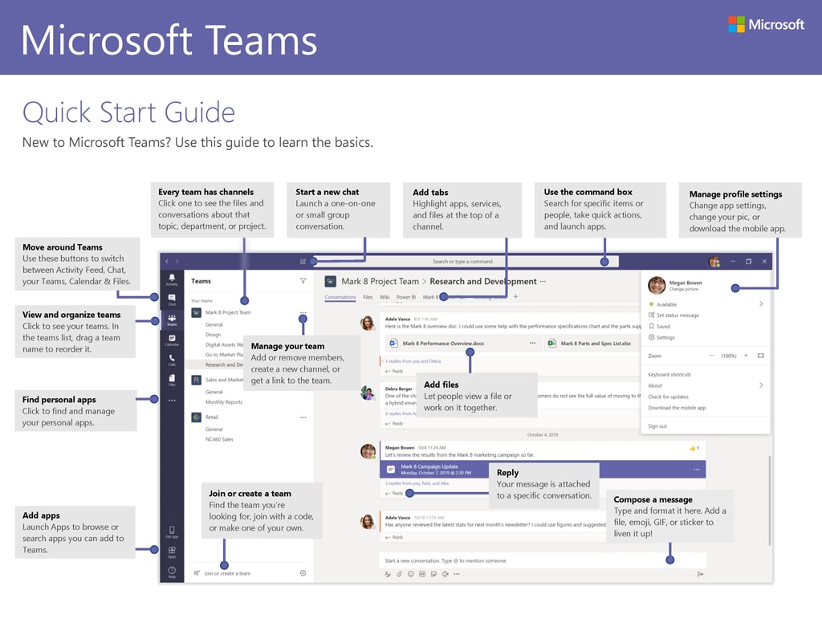Screen dimensions: 822x635
Task: Attach a file using the paperclip icon
Action: coord(398,575)
